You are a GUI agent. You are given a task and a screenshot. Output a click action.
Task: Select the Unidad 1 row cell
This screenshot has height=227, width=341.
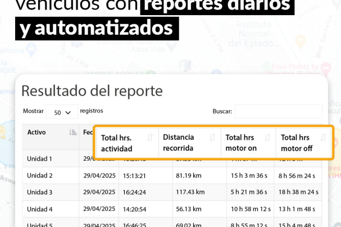click(x=51, y=158)
